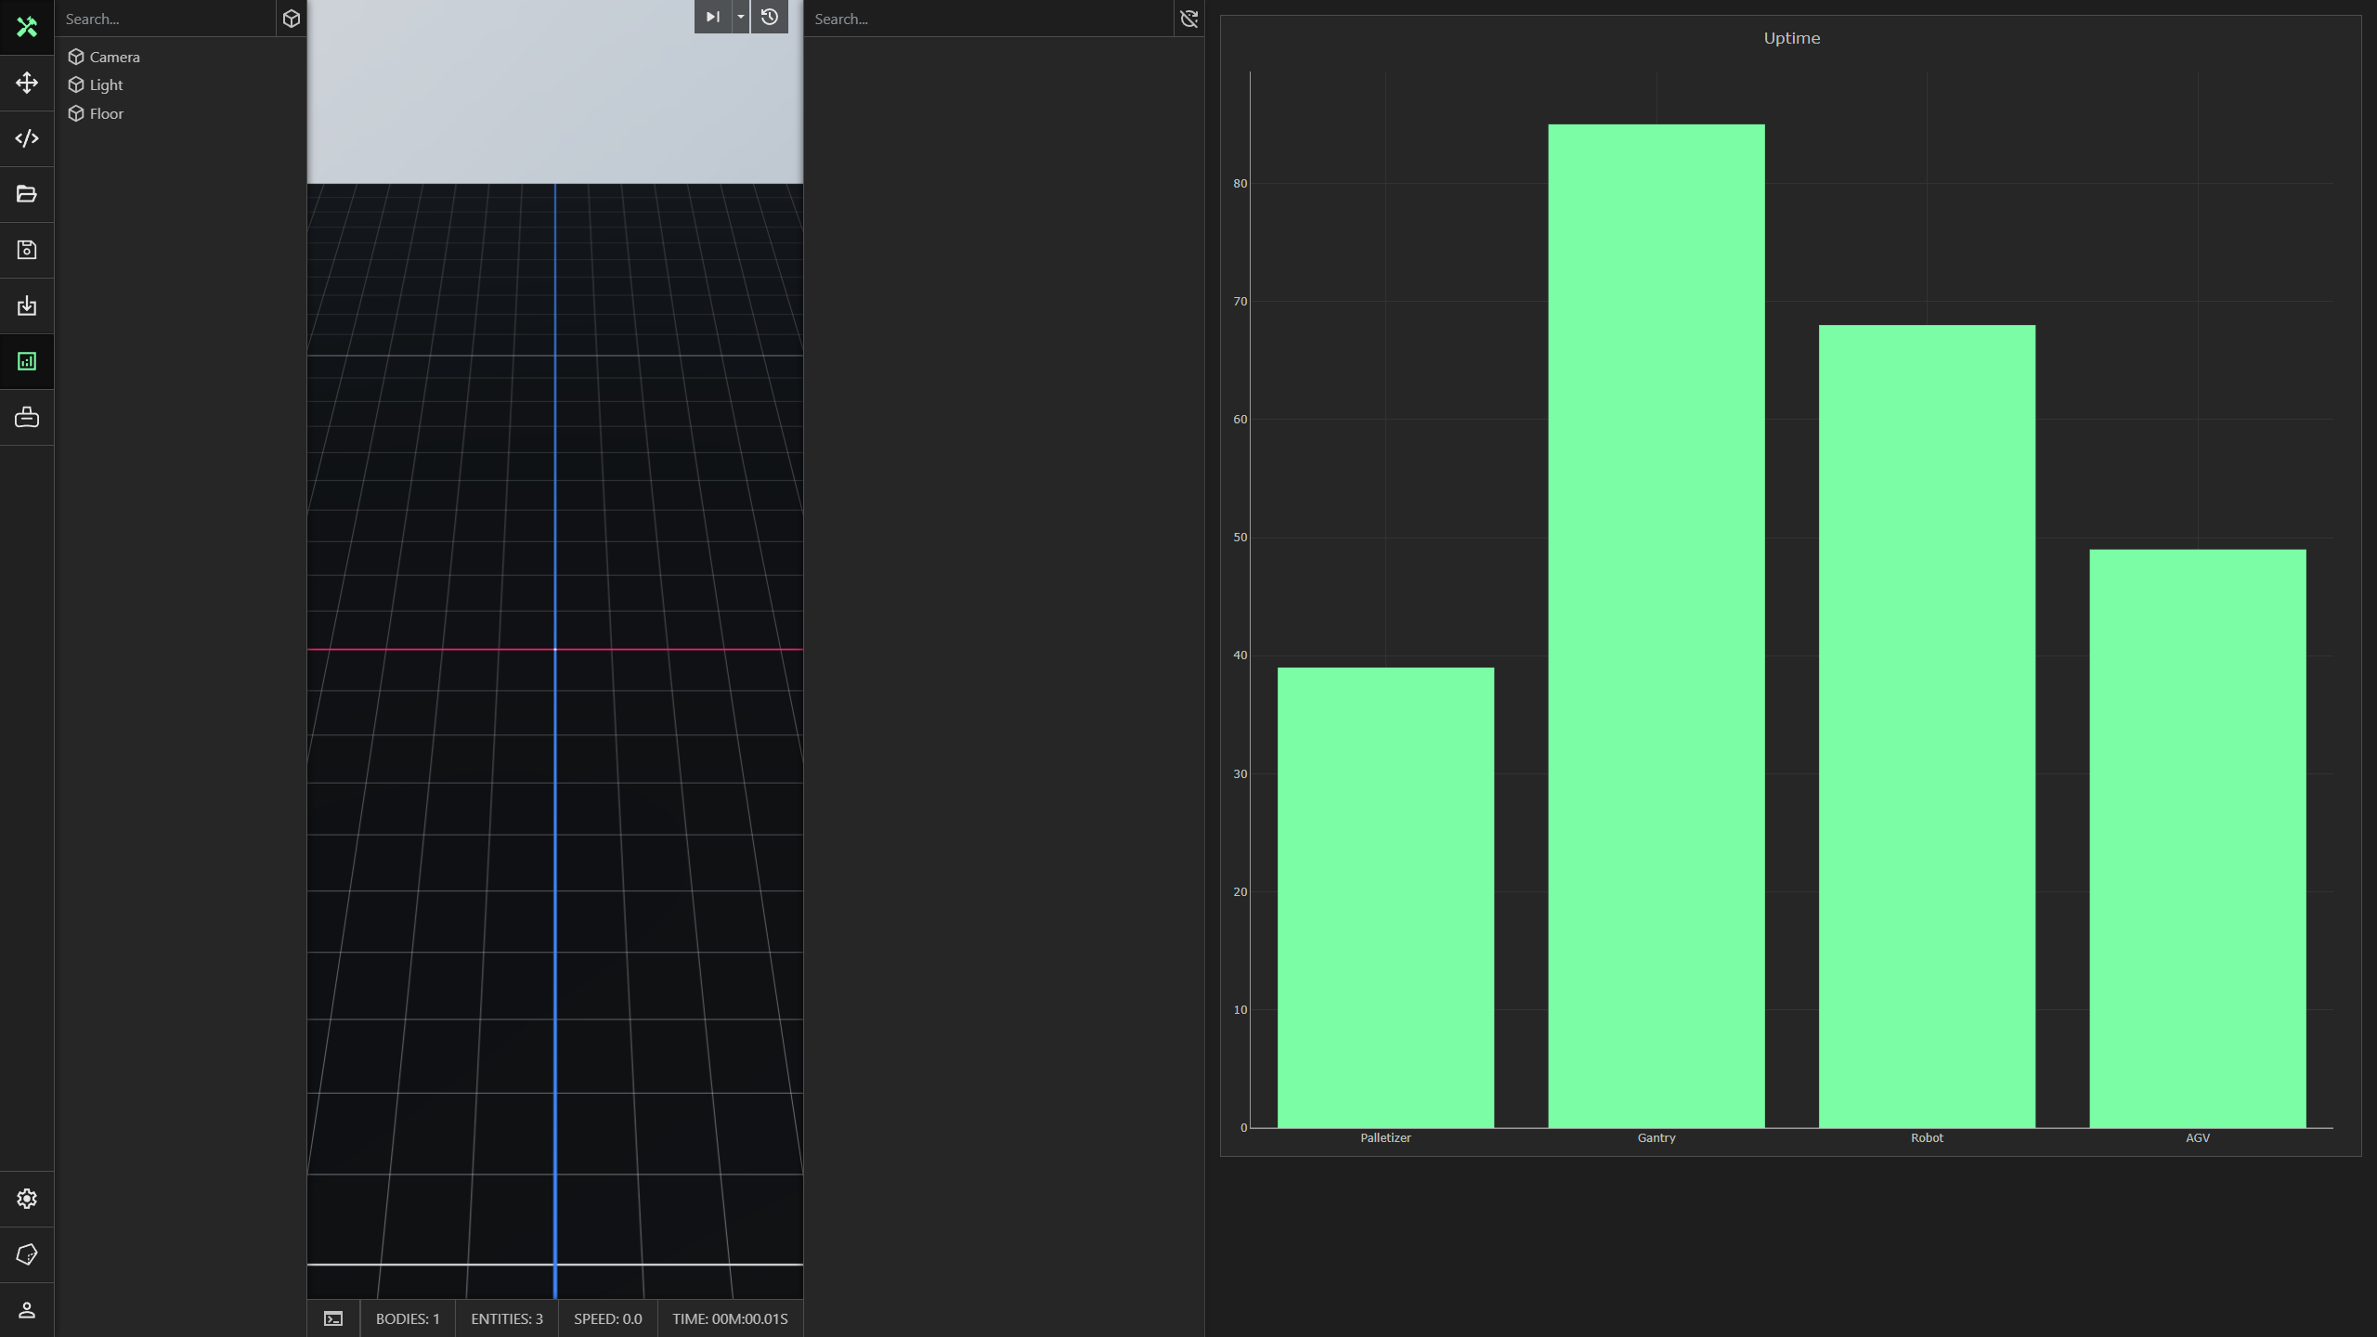
Task: Click the import/download tray icon
Action: pyautogui.click(x=27, y=305)
